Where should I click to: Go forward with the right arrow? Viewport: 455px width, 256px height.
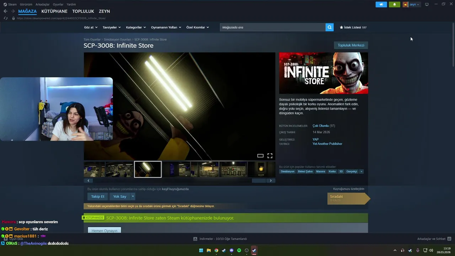(x=13, y=11)
